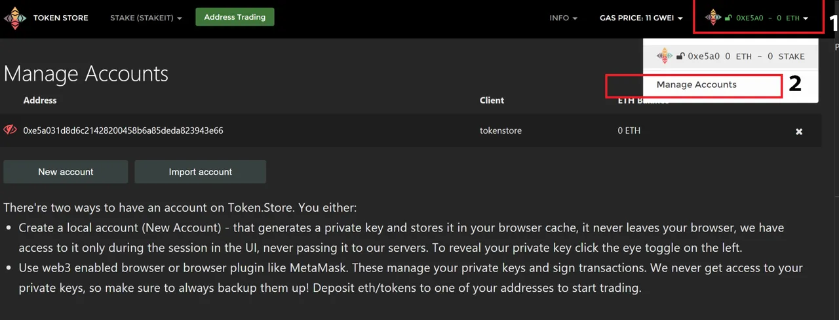Image resolution: width=839 pixels, height=320 pixels.
Task: Select the 0xe5a0 0 ETH account entry
Action: click(731, 56)
